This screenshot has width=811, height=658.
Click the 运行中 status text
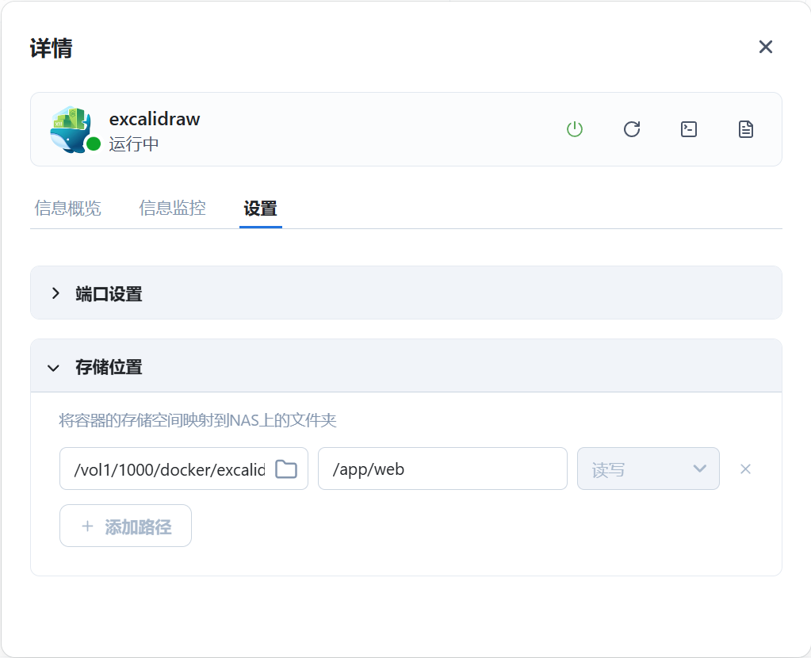click(134, 143)
